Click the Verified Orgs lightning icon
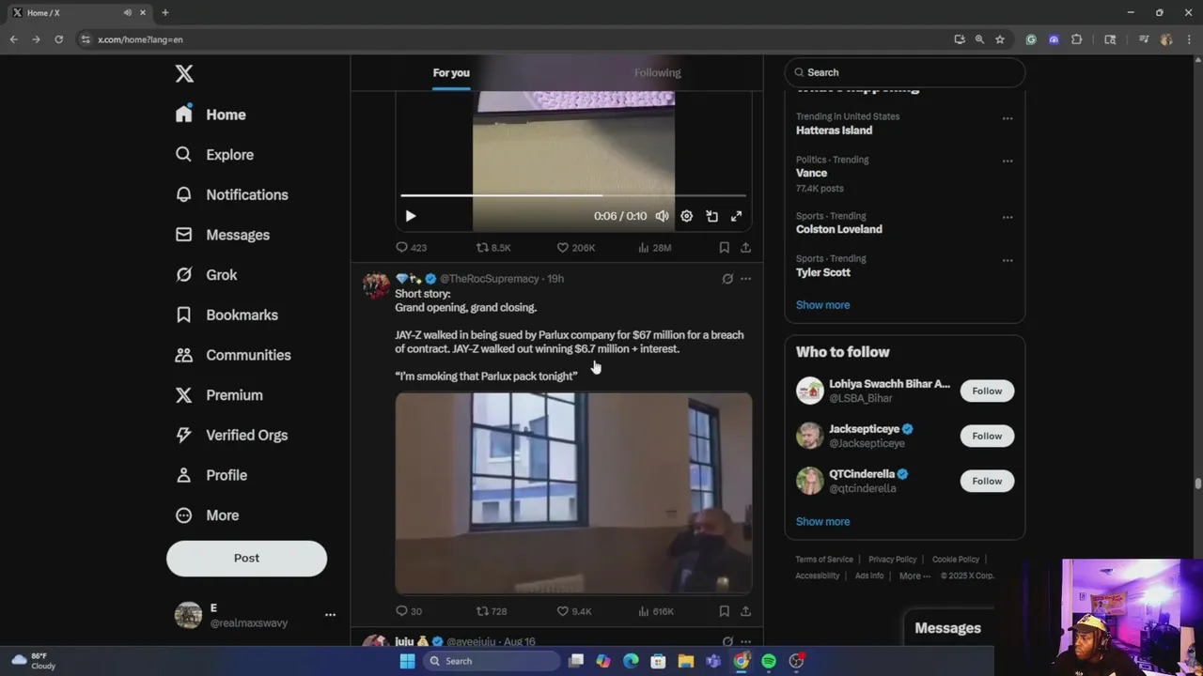1203x676 pixels. point(184,436)
